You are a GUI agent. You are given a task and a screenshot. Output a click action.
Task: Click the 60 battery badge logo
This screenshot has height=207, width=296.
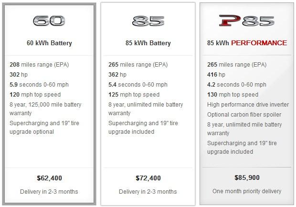pyautogui.click(x=49, y=21)
